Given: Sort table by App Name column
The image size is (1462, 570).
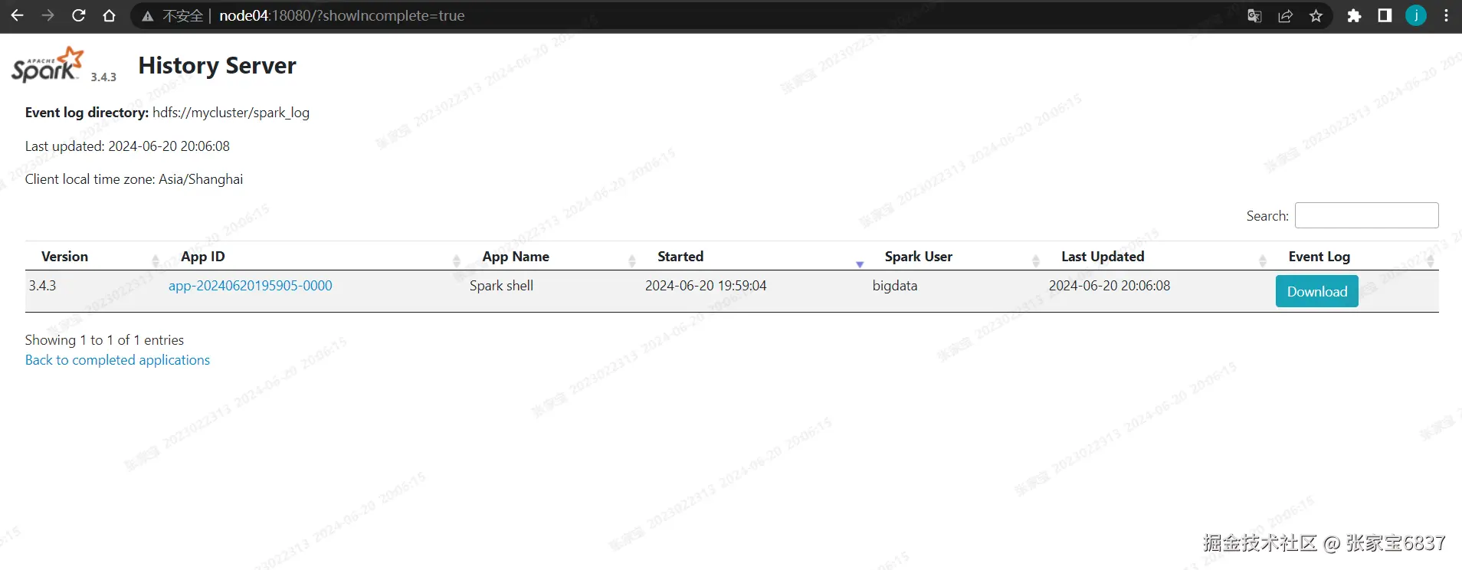Looking at the screenshot, I should [x=516, y=257].
